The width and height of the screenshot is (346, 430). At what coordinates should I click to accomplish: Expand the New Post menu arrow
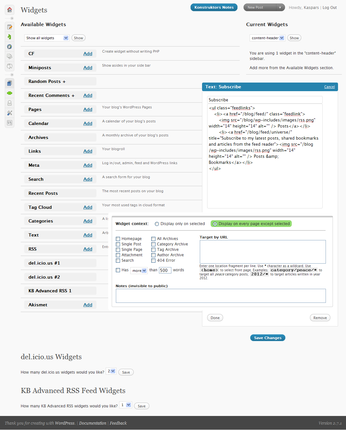click(280, 7)
